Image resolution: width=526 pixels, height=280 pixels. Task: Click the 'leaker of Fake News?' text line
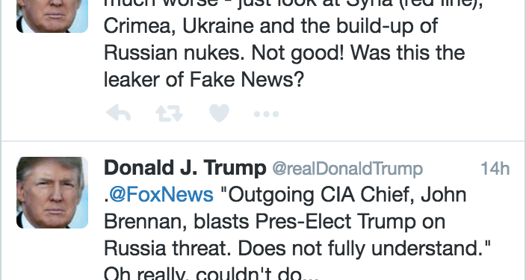[204, 79]
